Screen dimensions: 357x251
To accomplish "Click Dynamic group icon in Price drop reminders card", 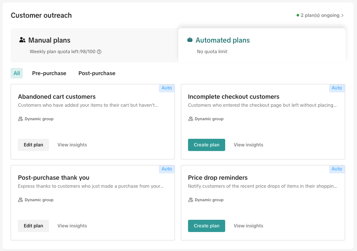I will tap(191, 200).
